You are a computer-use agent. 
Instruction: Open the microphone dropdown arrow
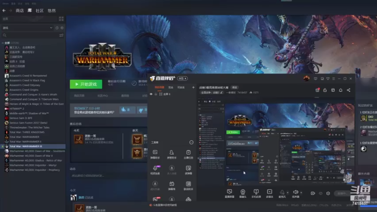pos(287,192)
